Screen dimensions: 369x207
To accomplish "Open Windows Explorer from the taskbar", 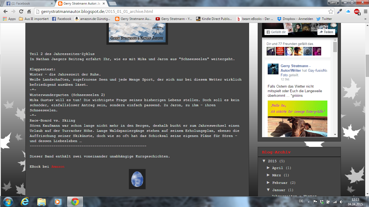I will (42, 202).
